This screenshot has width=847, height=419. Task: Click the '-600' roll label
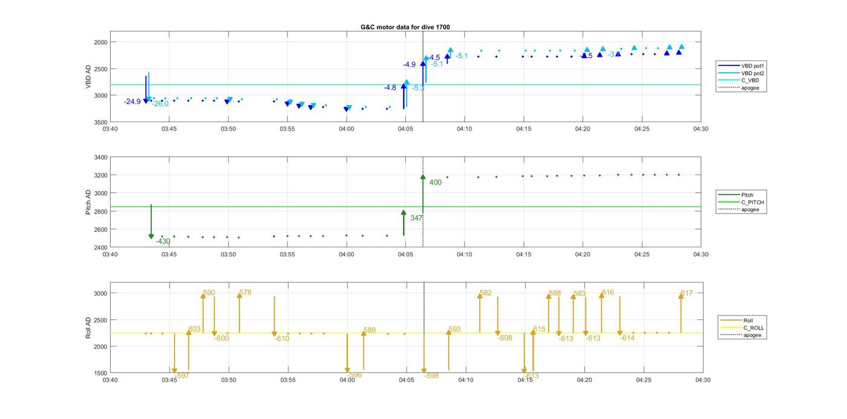221,339
